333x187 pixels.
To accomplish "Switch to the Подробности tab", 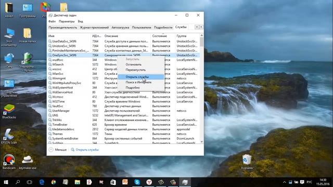I will point(163,28).
